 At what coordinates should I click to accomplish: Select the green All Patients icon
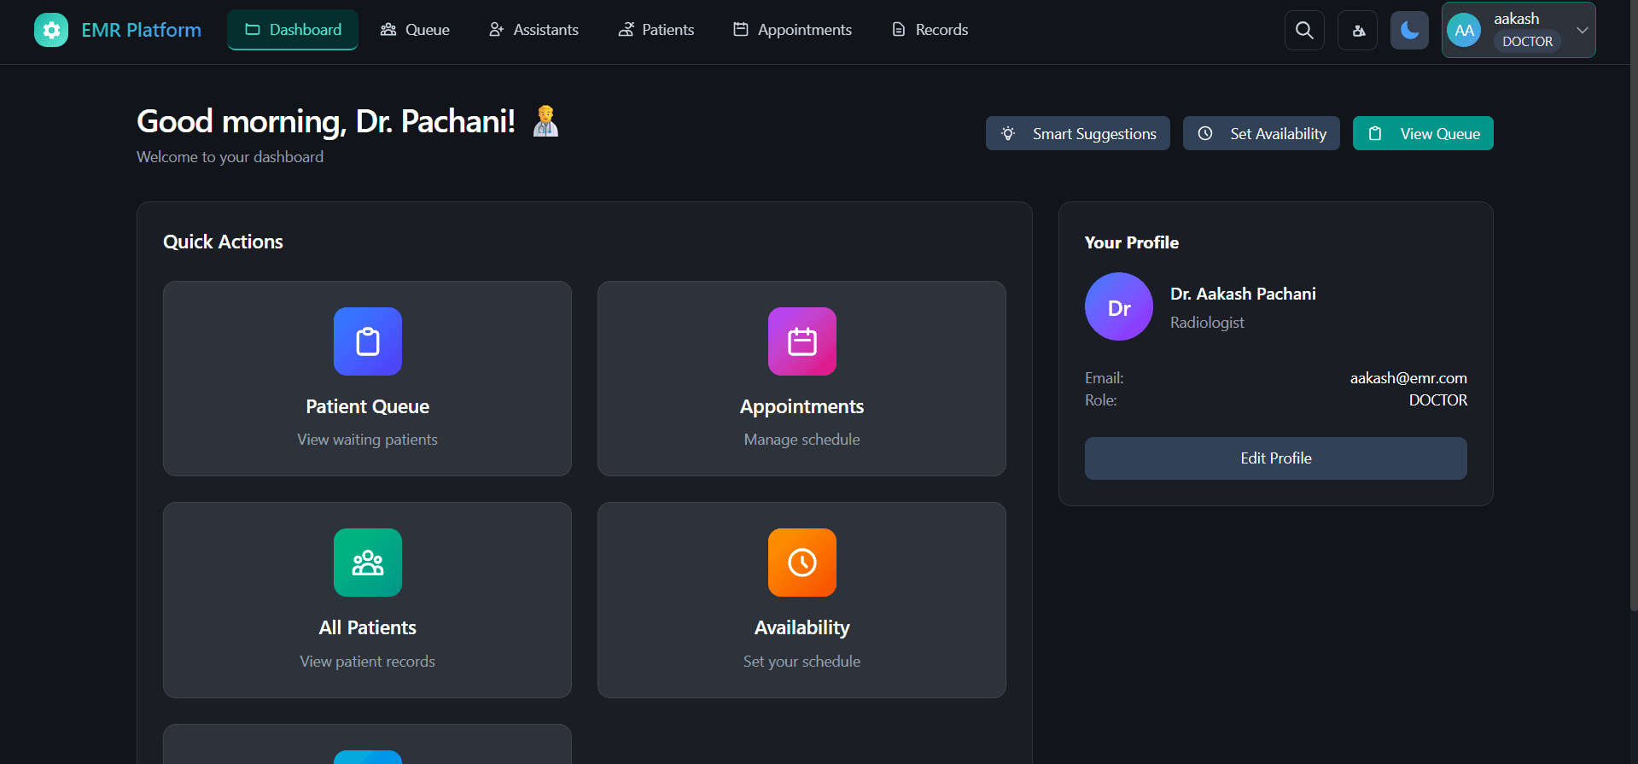(368, 563)
